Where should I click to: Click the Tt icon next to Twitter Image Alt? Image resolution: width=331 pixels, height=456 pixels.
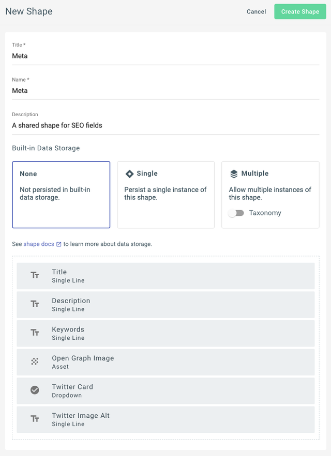click(x=35, y=419)
